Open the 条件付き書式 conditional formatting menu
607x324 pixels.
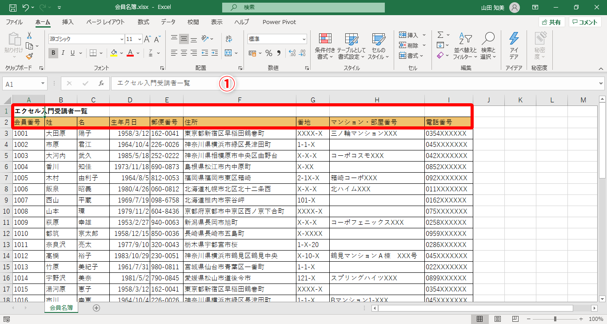coord(325,46)
